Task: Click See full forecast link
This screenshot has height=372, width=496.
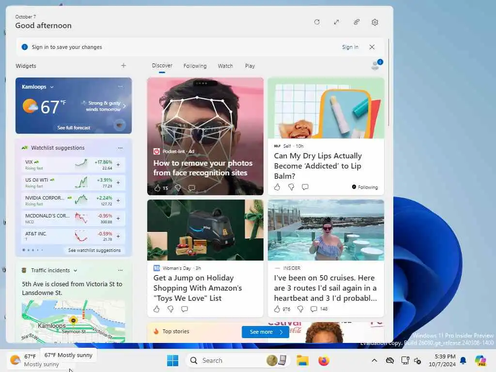Action: (74, 128)
